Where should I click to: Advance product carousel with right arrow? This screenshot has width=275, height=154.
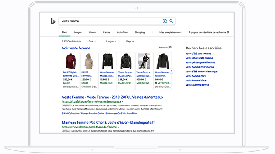pyautogui.click(x=172, y=71)
